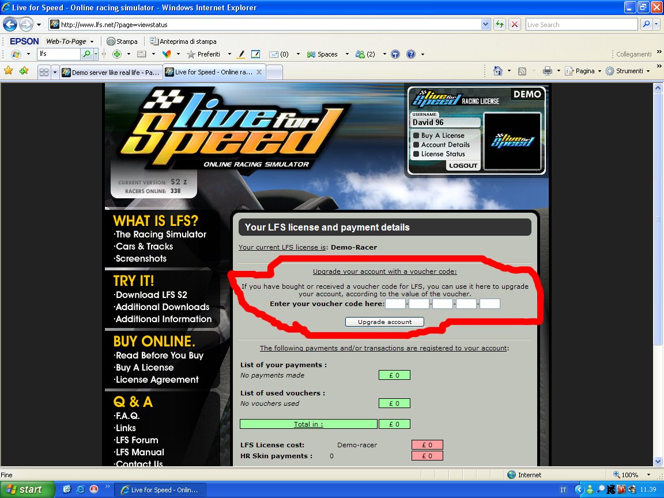
Task: Expand the address bar history dropdown
Action: click(x=486, y=25)
